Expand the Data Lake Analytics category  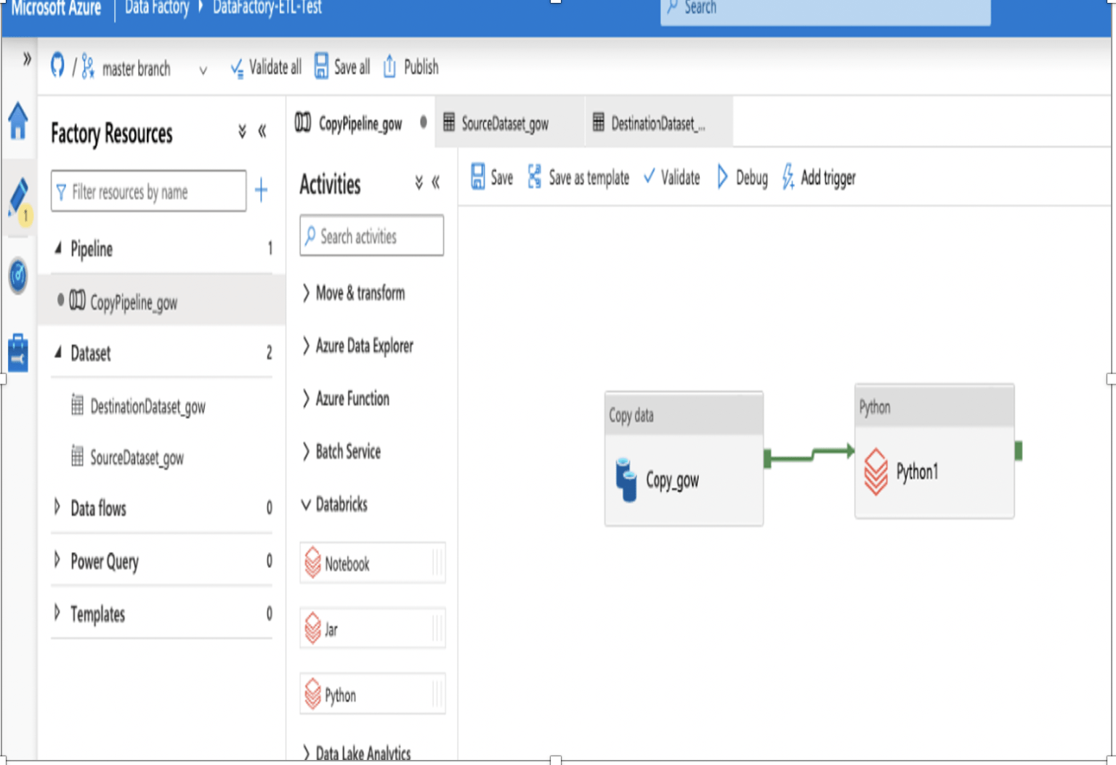coord(356,753)
